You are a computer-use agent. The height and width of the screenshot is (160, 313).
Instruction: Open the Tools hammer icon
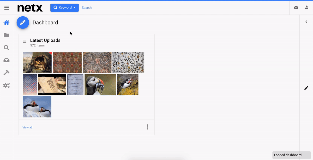(7, 73)
